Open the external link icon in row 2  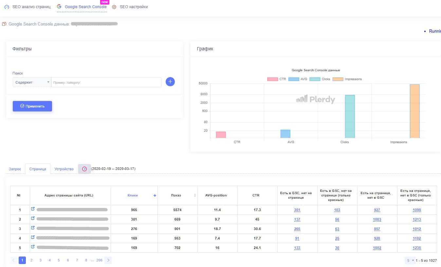[33, 218]
